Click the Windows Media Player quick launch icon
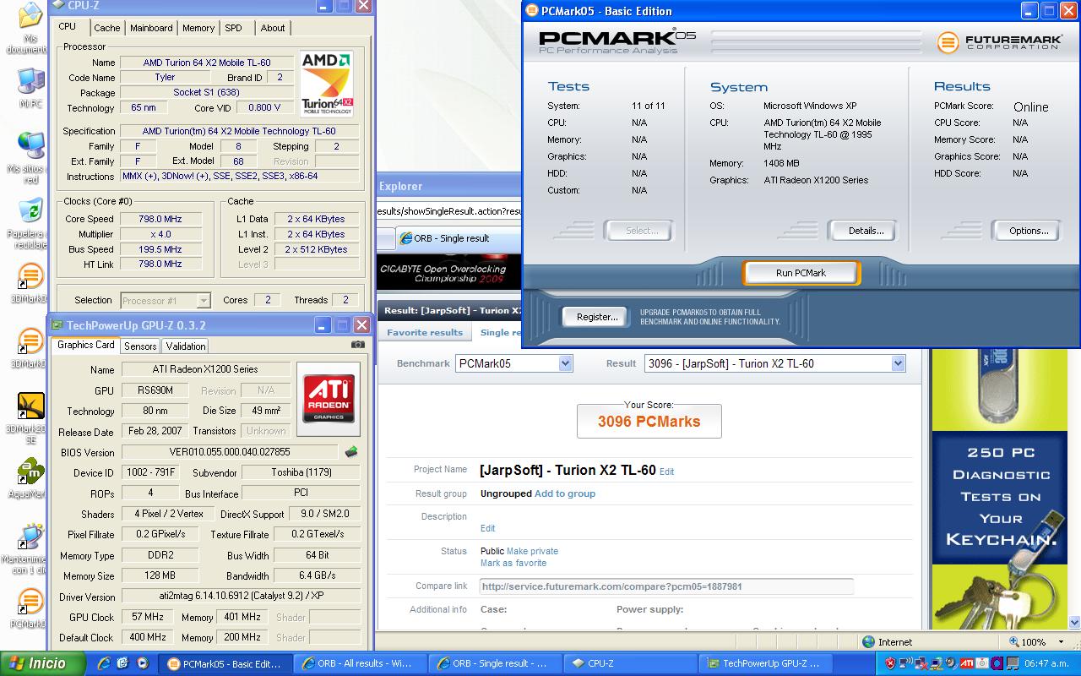This screenshot has width=1081, height=676. [x=142, y=663]
